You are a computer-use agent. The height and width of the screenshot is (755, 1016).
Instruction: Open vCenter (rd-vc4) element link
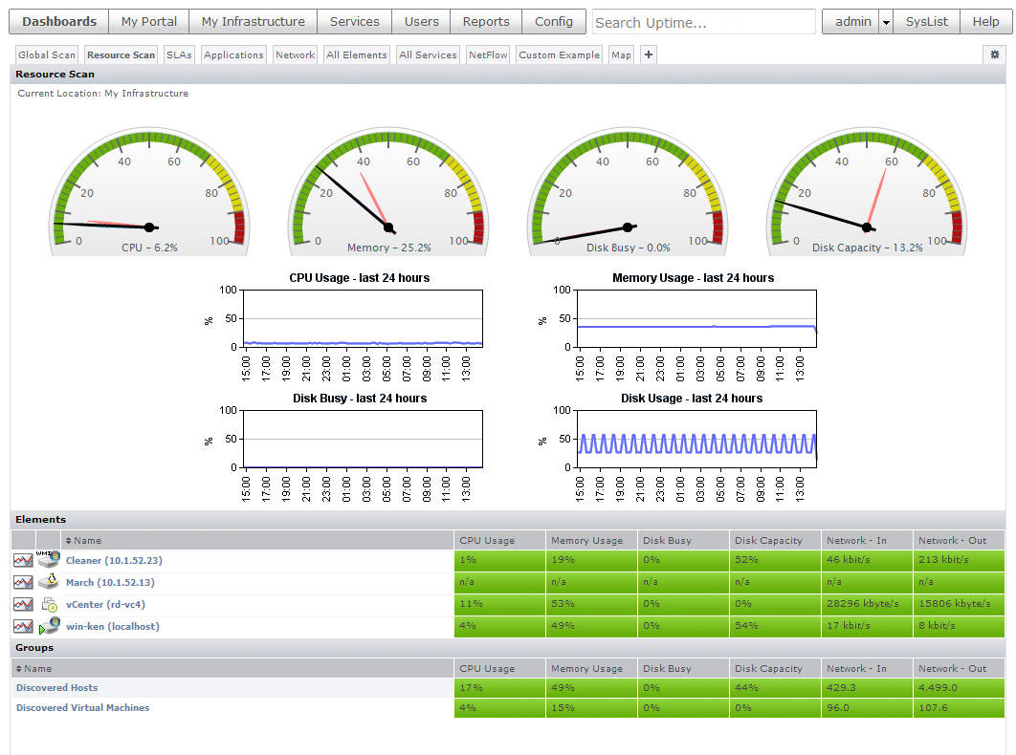(x=105, y=605)
